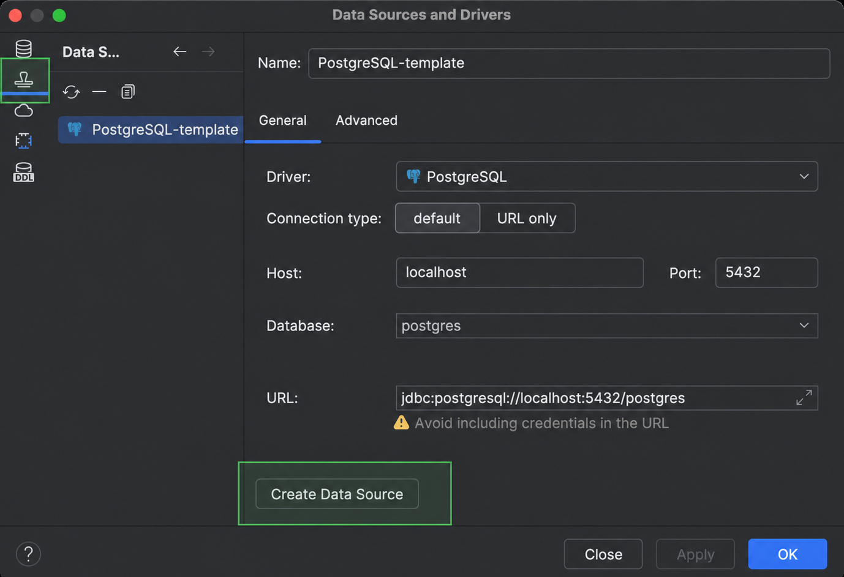Viewport: 844px width, 577px height.
Task: Set connection type to URL only
Action: 527,218
